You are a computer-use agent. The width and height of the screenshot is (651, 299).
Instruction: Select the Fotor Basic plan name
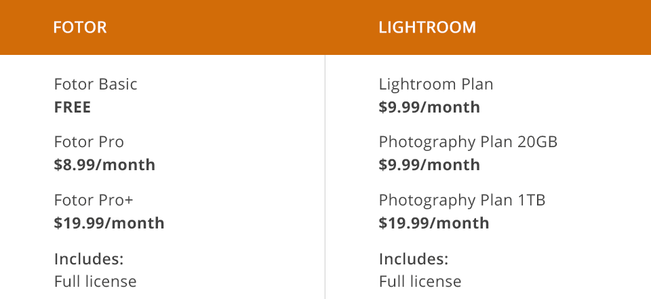(96, 84)
